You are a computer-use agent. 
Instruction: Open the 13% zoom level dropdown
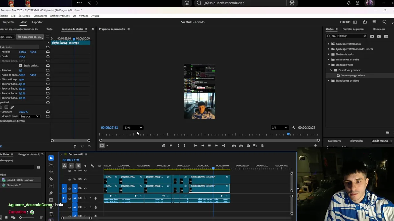(133, 128)
